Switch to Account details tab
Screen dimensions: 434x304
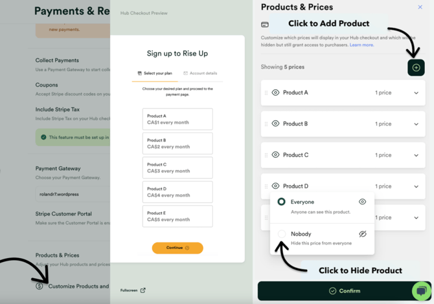200,73
